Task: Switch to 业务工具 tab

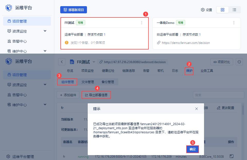Action: click(207, 71)
